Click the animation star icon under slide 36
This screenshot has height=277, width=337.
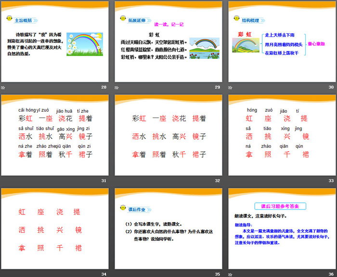pos(230,275)
